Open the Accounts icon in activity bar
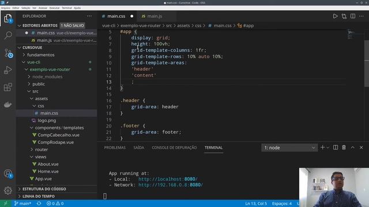The width and height of the screenshot is (369, 207). click(x=7, y=174)
